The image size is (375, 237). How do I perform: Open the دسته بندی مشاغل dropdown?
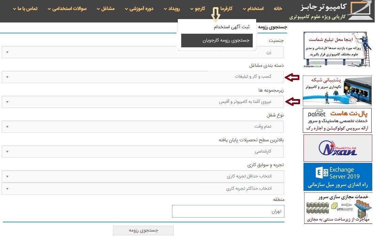[143, 77]
